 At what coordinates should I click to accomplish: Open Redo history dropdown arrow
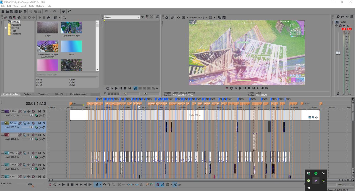pyautogui.click(x=58, y=11)
